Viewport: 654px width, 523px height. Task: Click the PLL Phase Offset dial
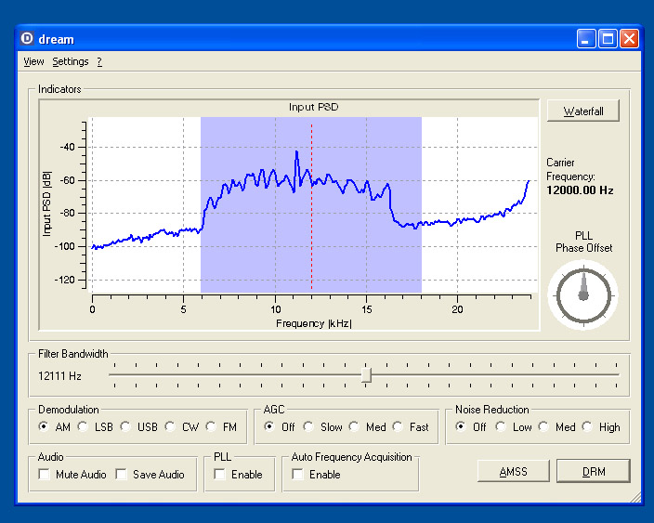pos(582,294)
